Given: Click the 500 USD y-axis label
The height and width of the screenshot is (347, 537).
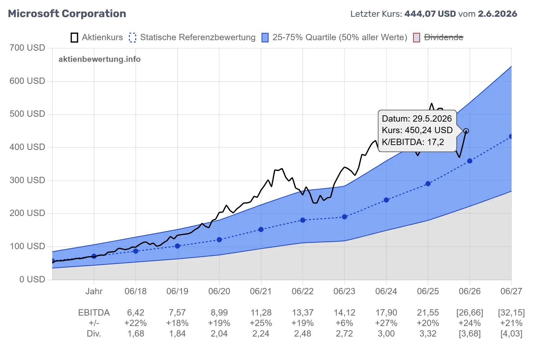Looking at the screenshot, I should coord(27,114).
